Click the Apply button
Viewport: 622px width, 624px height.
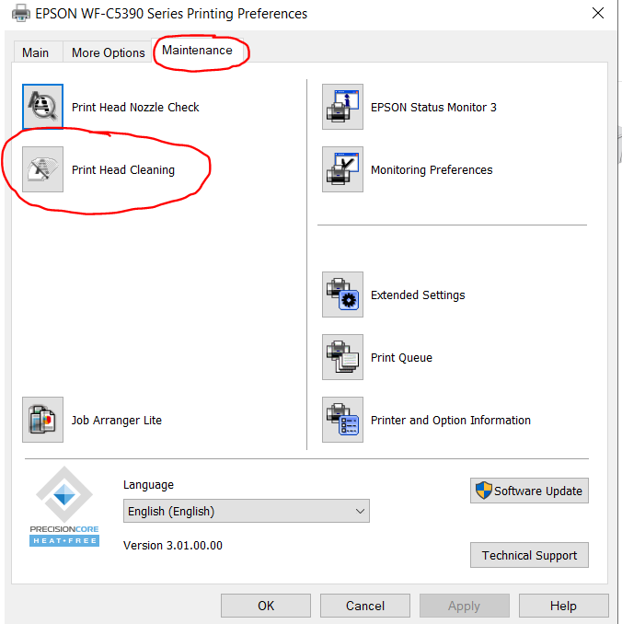pos(465,606)
